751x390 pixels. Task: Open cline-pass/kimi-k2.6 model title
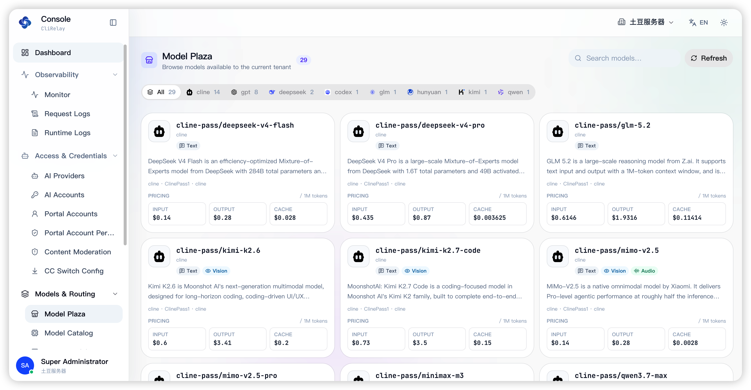218,250
